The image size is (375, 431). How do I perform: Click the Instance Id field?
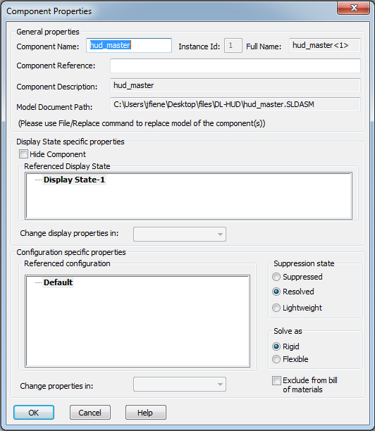pyautogui.click(x=233, y=45)
